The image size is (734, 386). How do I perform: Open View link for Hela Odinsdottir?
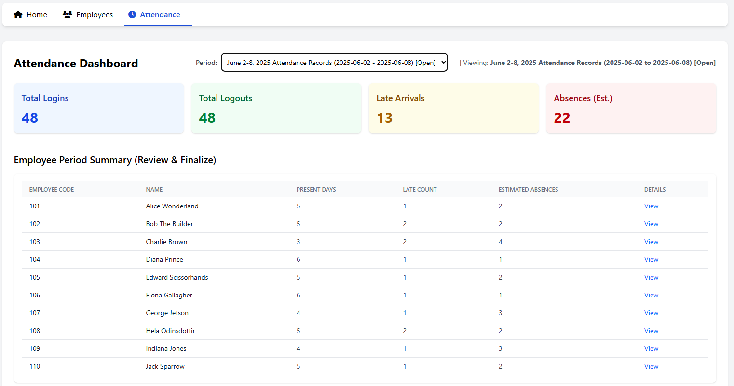pyautogui.click(x=651, y=331)
